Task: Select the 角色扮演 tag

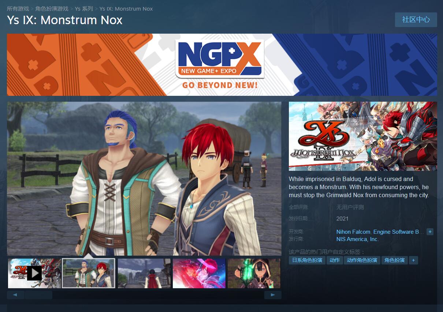Action: coord(395,260)
